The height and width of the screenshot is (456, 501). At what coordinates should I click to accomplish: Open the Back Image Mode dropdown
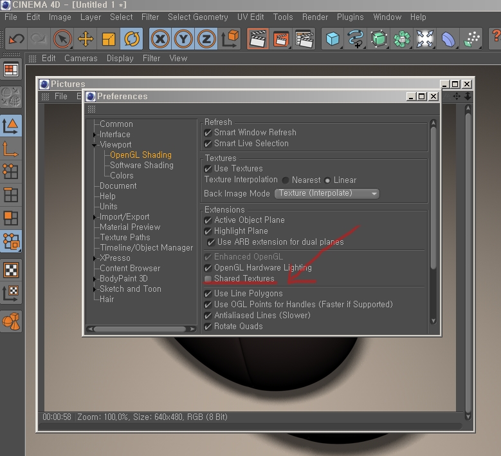(327, 194)
